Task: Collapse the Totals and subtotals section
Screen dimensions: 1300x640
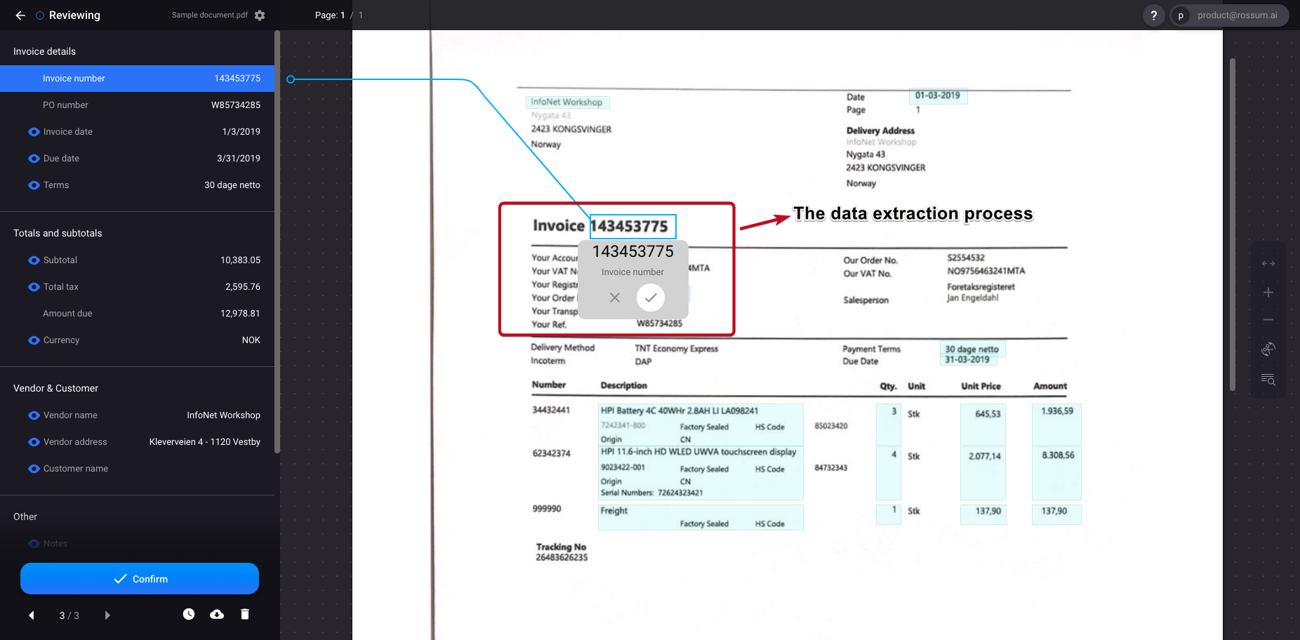Action: click(x=57, y=233)
